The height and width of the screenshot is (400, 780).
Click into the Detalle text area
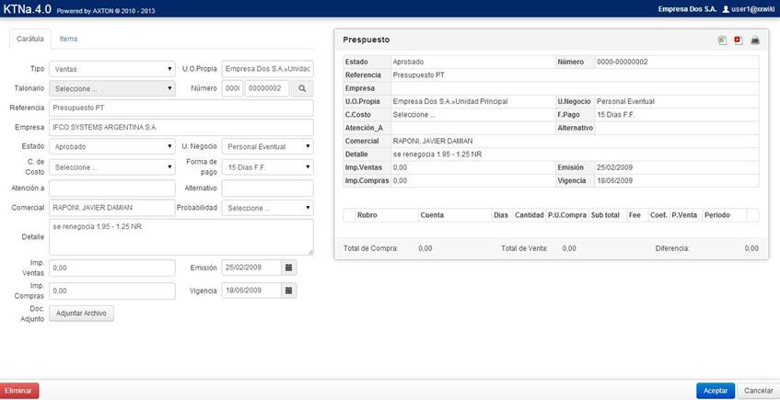[x=180, y=237]
